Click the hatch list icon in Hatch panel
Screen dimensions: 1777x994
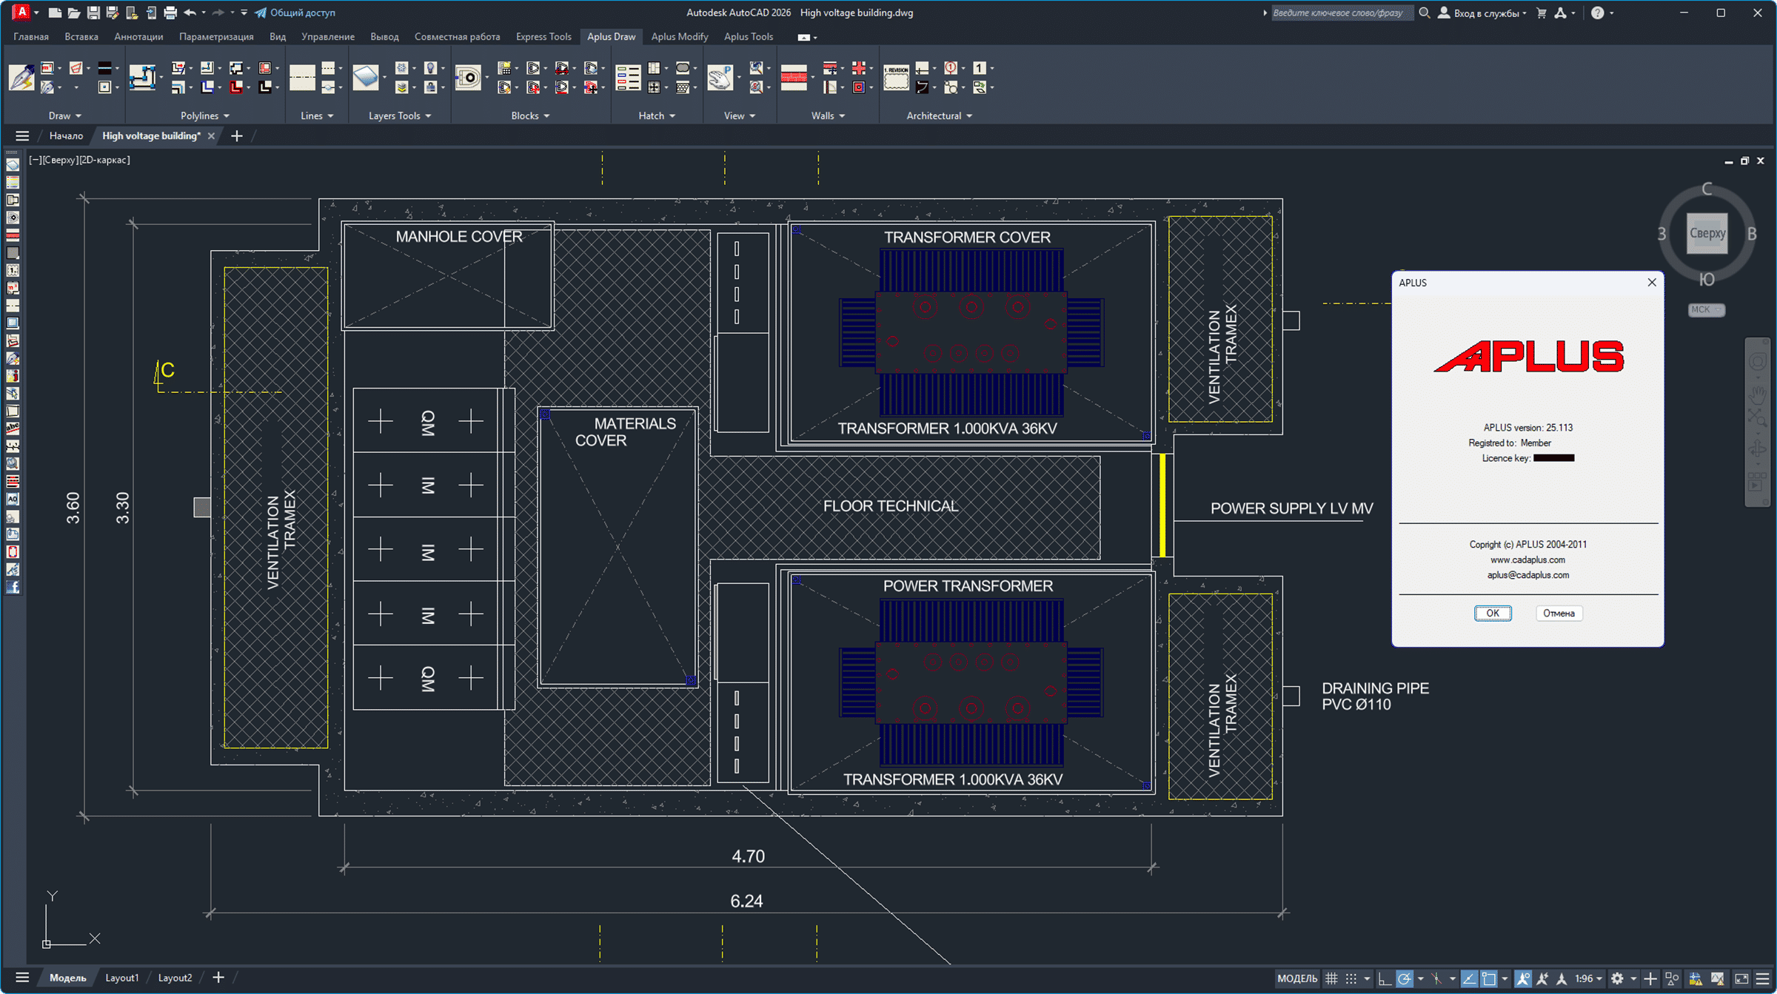[628, 77]
